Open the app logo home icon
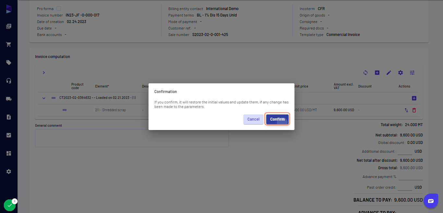Viewport: 443px width, 213px height. coord(9,9)
